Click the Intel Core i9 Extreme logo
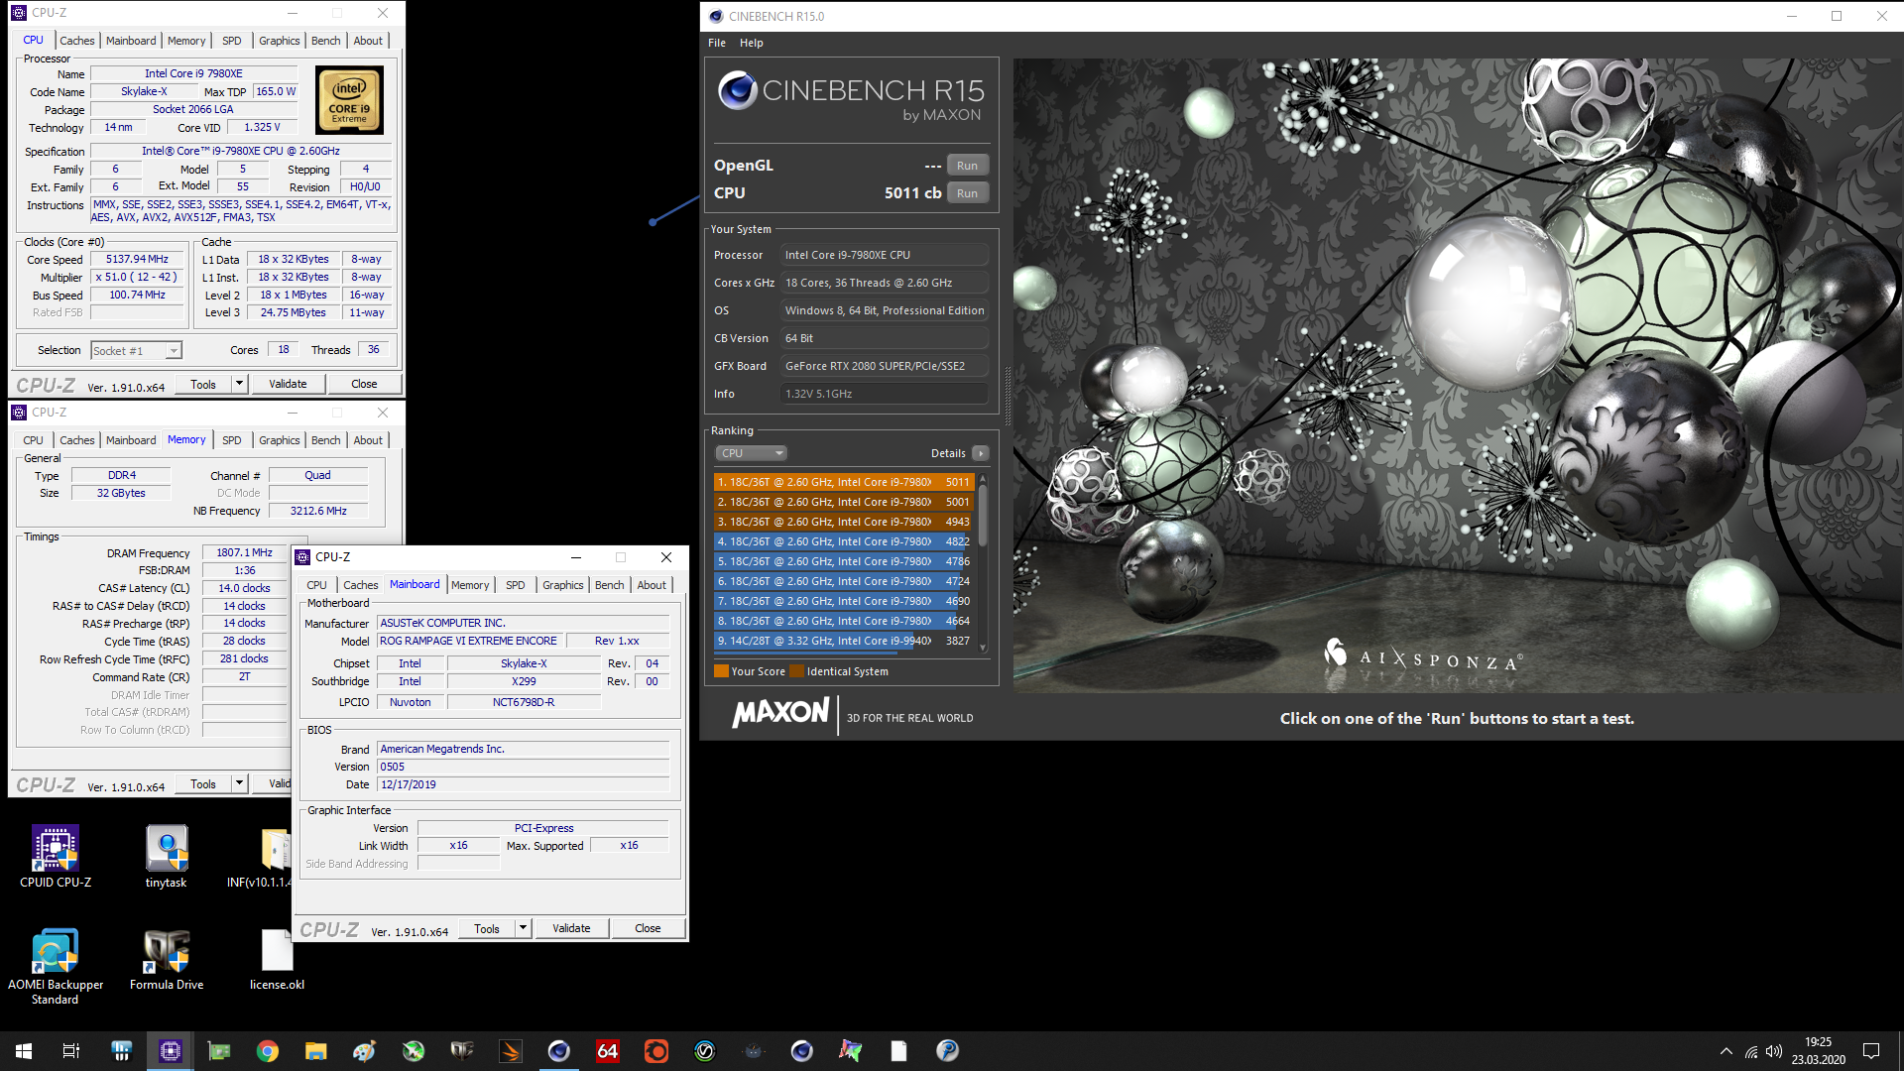The image size is (1904, 1071). click(349, 100)
